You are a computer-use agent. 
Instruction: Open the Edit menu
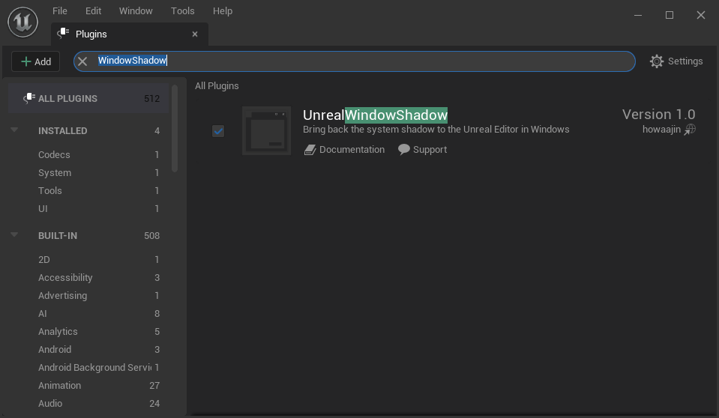point(93,10)
